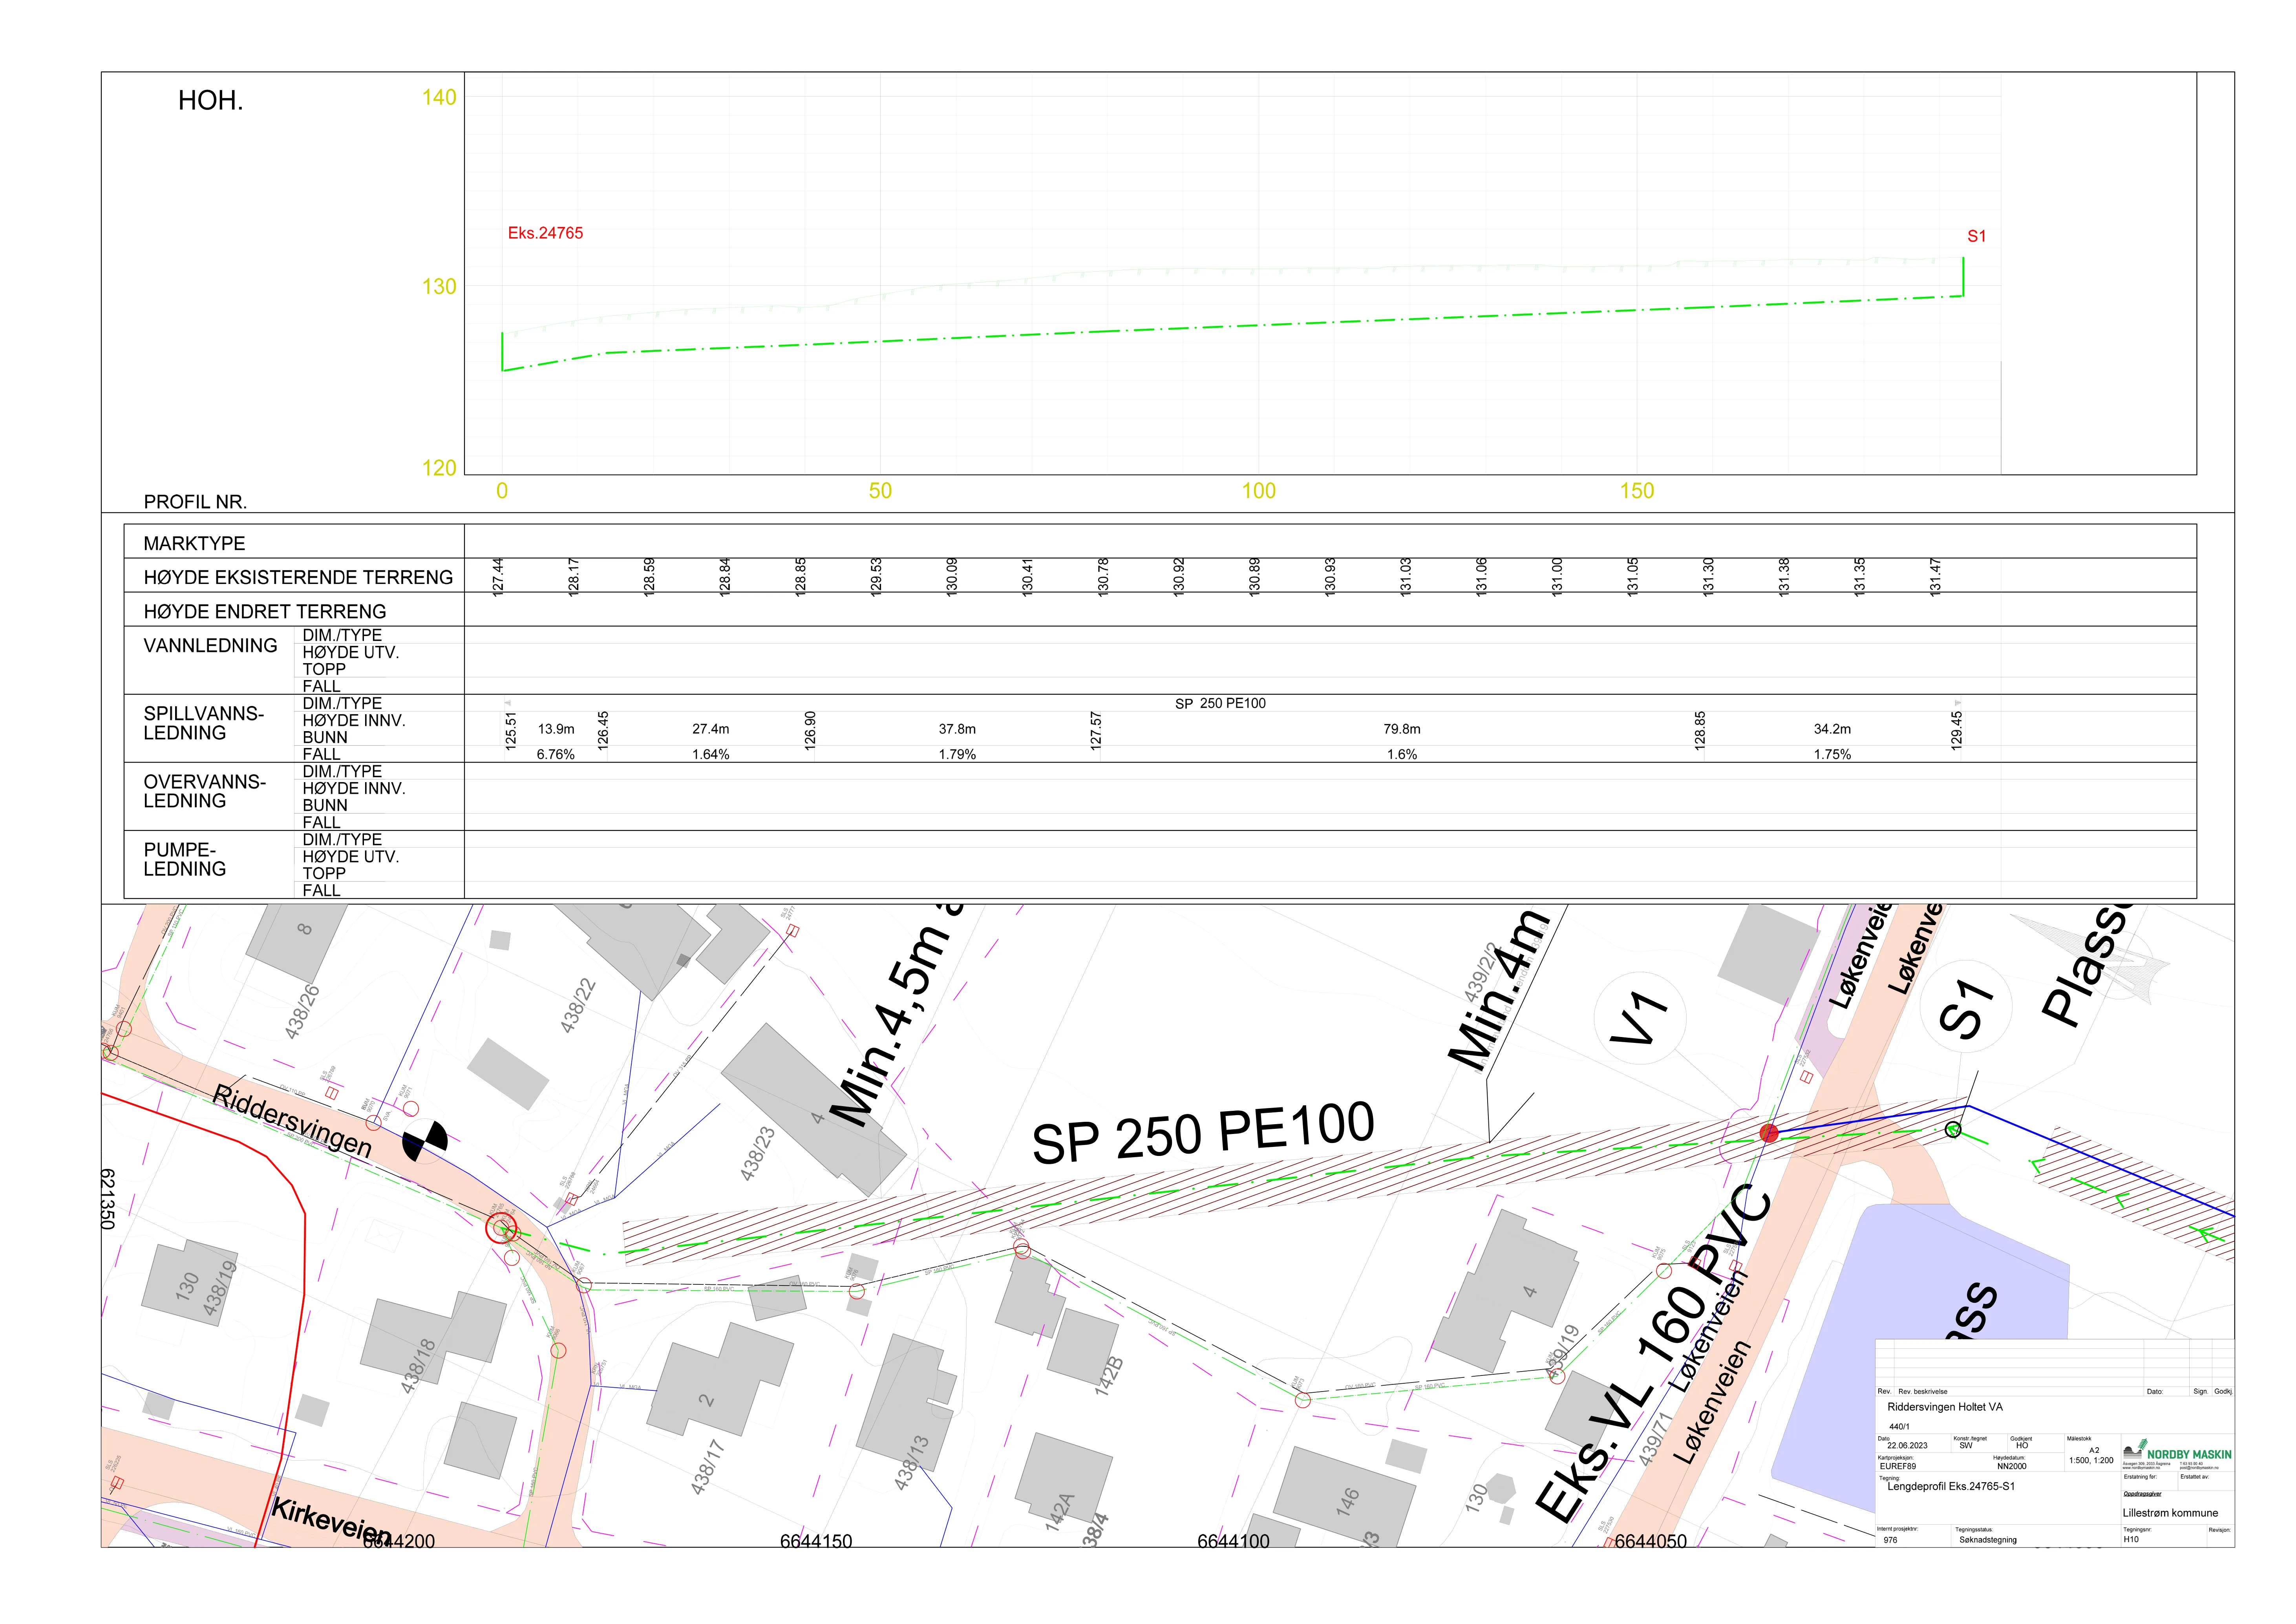2296x1624 pixels.
Task: Click the 'MARKTYPE' row header
Action: coord(194,543)
